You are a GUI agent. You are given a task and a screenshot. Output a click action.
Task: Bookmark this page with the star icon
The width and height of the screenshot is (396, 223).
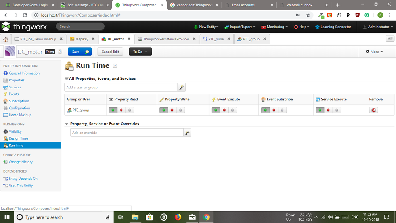click(308, 15)
